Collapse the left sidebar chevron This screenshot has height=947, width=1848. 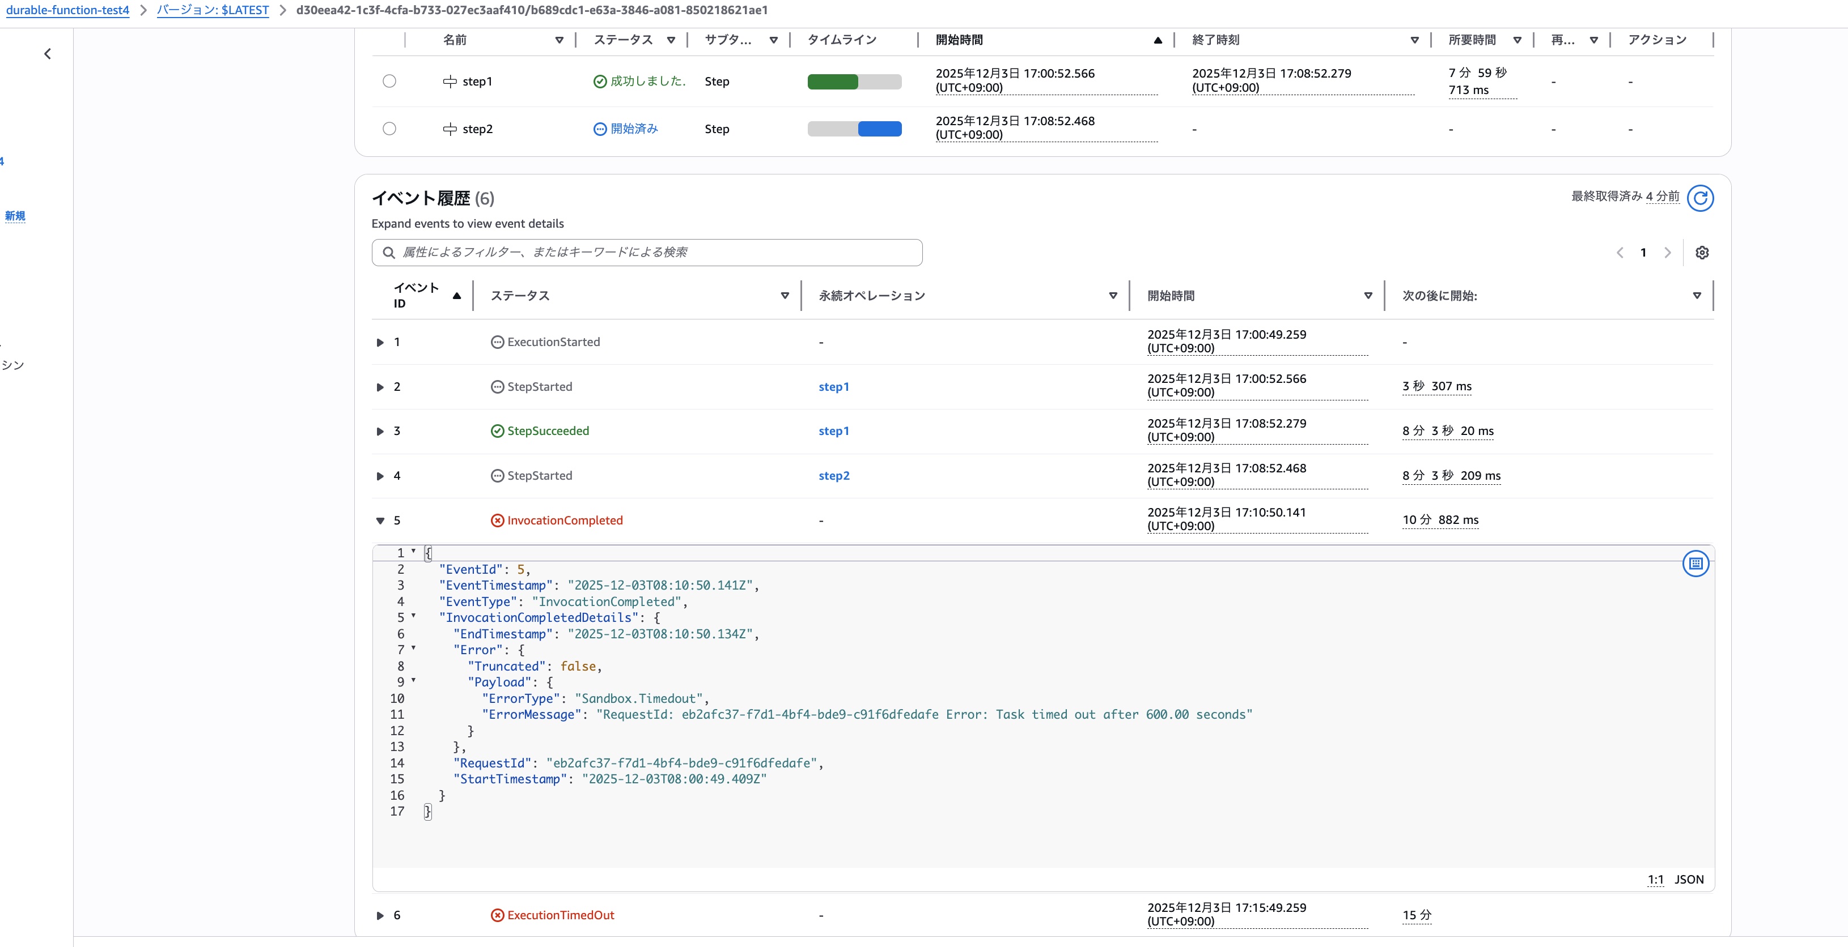[48, 54]
